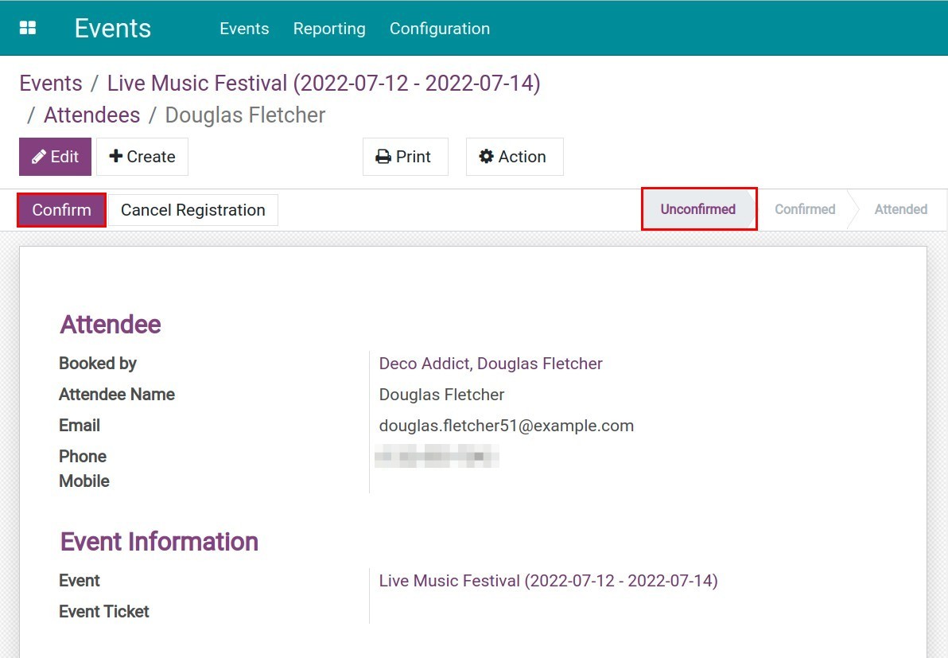The height and width of the screenshot is (658, 948).
Task: Click the attendee email address
Action: click(x=506, y=425)
